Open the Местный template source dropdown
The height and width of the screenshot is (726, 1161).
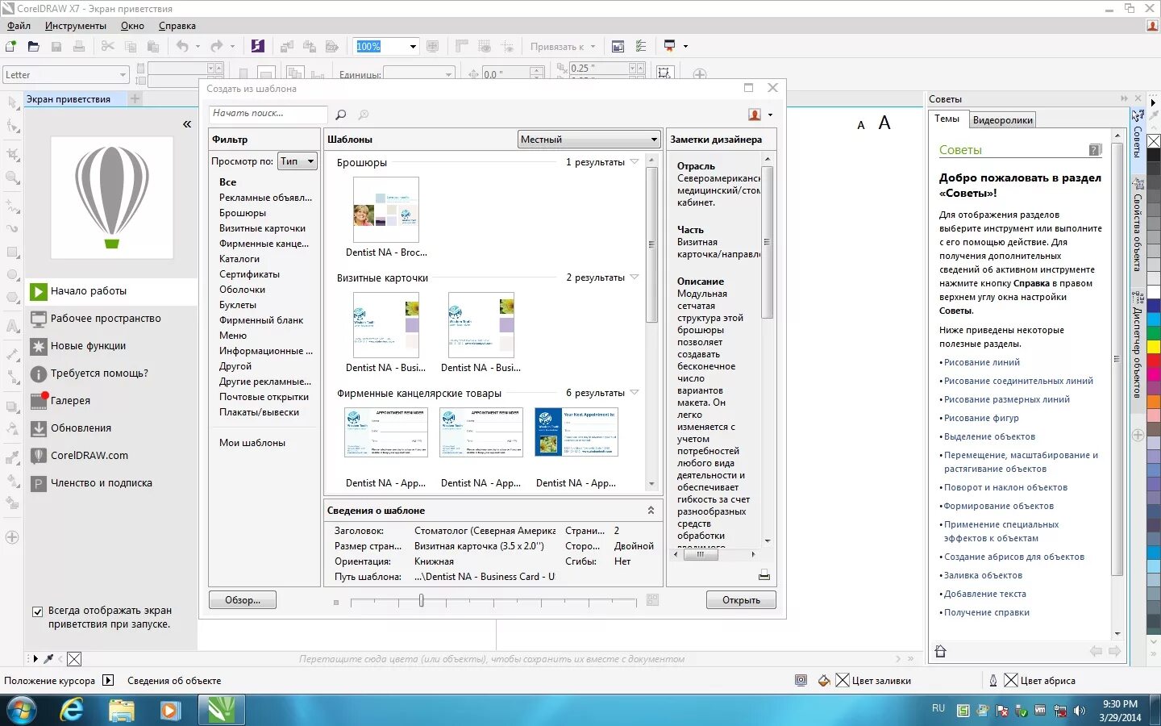pyautogui.click(x=589, y=140)
